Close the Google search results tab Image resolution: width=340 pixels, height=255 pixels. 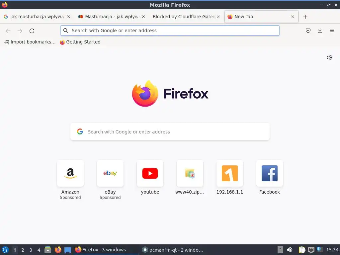point(69,17)
